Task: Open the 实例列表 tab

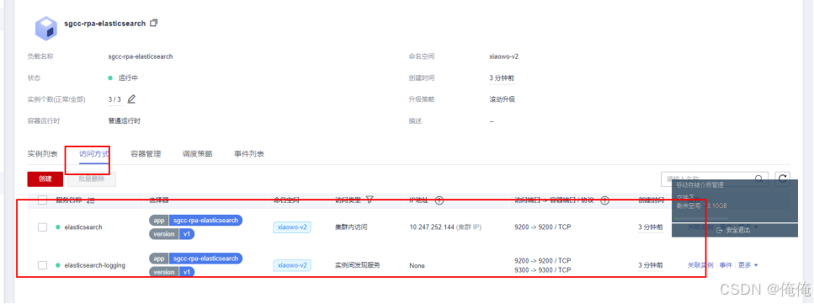Action: [x=43, y=154]
